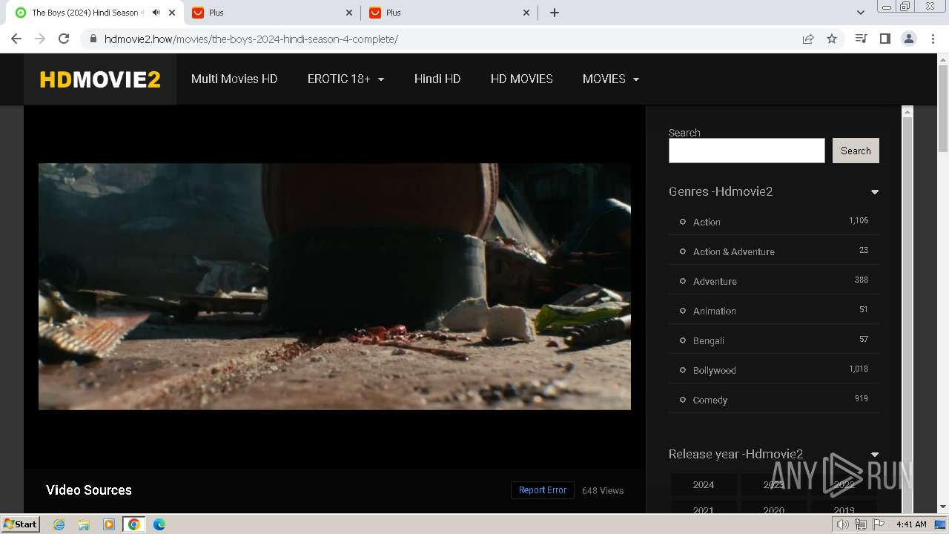949x534 pixels.
Task: Open a new tab with the plus button
Action: click(x=555, y=13)
